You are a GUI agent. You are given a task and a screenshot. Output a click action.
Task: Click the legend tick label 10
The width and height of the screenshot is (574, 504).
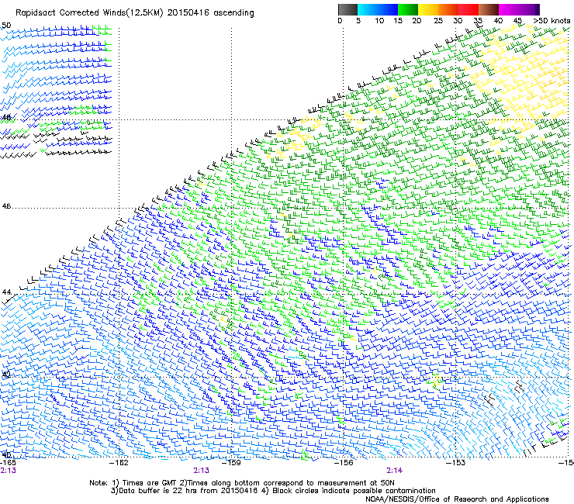point(379,21)
